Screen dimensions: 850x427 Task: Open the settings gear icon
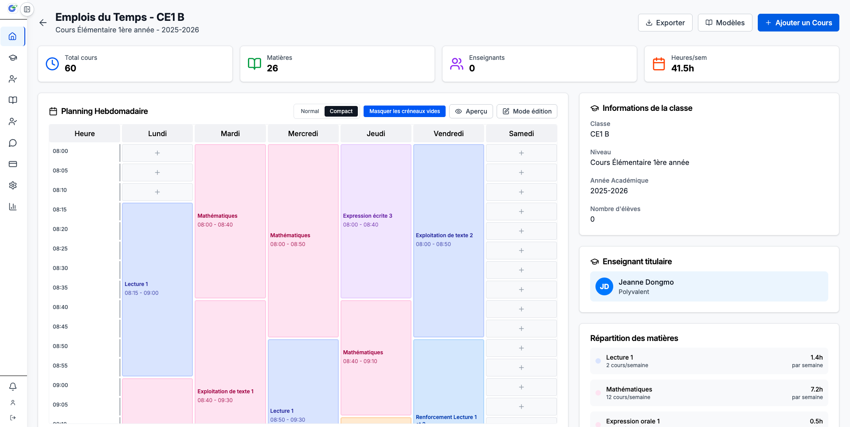click(12, 185)
